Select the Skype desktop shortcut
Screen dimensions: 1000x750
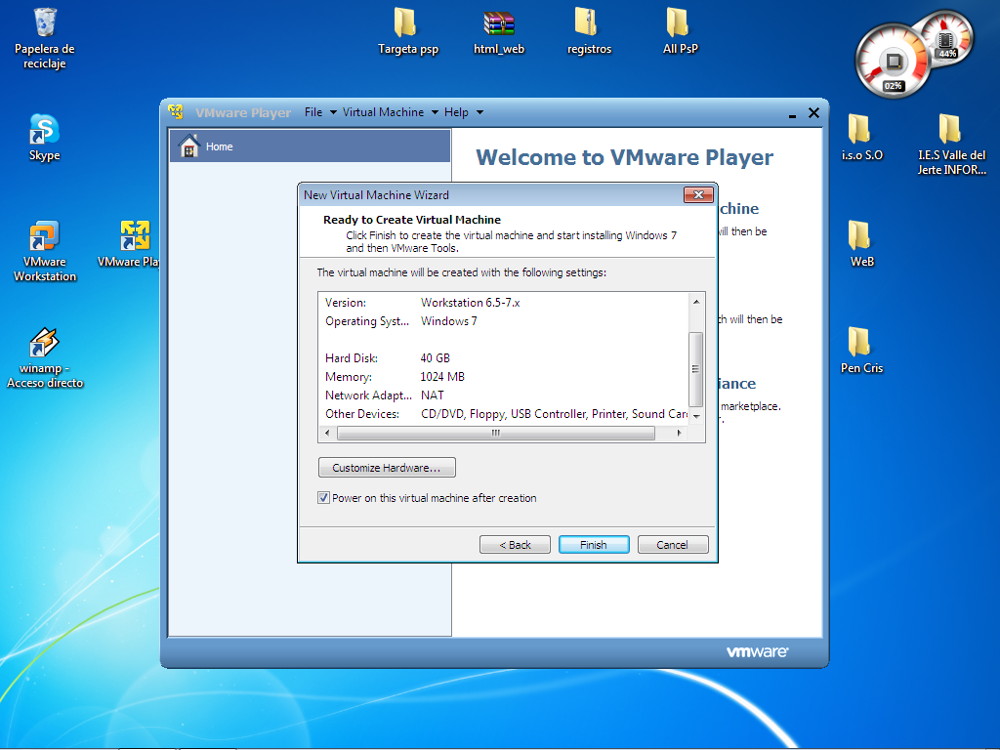pyautogui.click(x=44, y=130)
